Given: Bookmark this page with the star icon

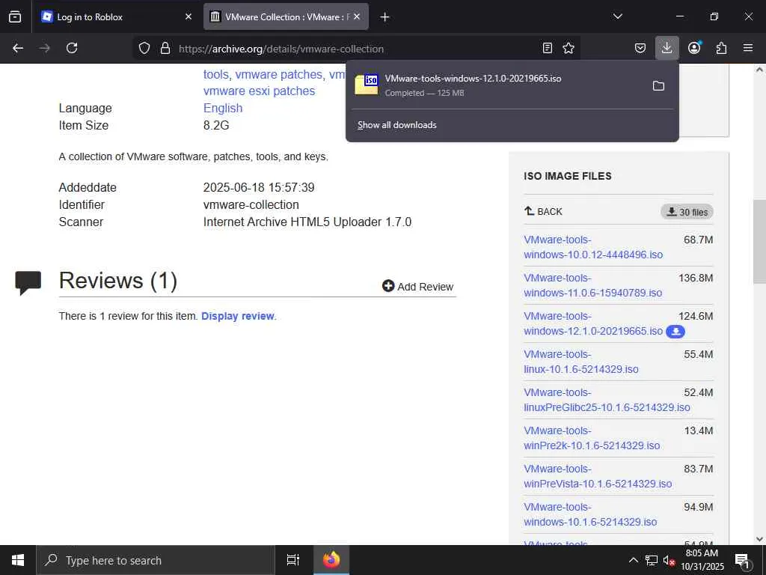Looking at the screenshot, I should click(x=569, y=48).
